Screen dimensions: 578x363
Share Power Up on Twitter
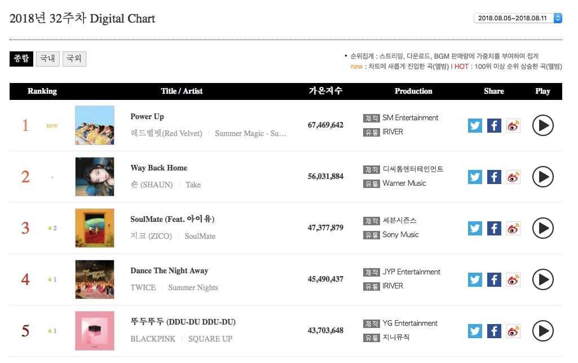pos(475,125)
